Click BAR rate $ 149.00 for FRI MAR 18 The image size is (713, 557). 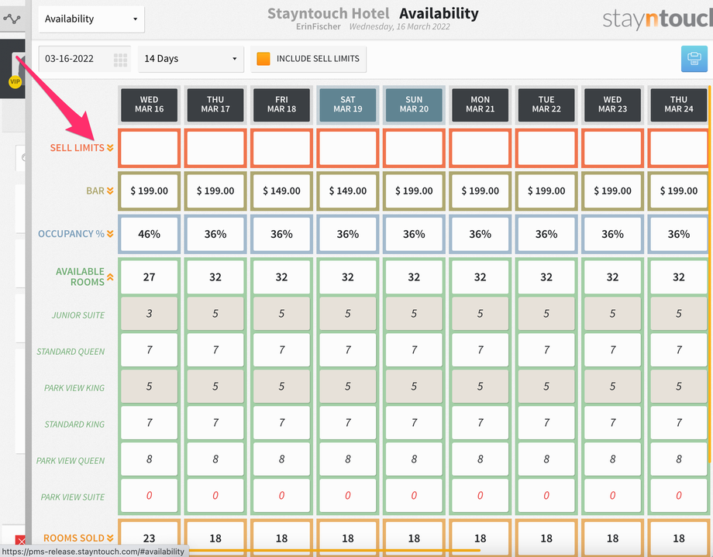coord(281,191)
